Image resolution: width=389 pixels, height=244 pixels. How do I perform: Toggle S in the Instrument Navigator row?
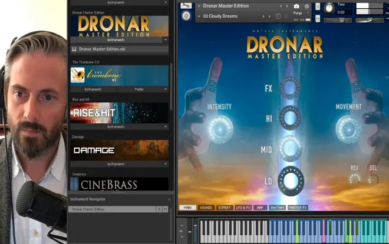(x=159, y=209)
